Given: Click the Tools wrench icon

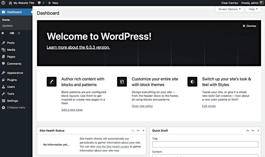Looking at the screenshot, I should coord(3,94).
